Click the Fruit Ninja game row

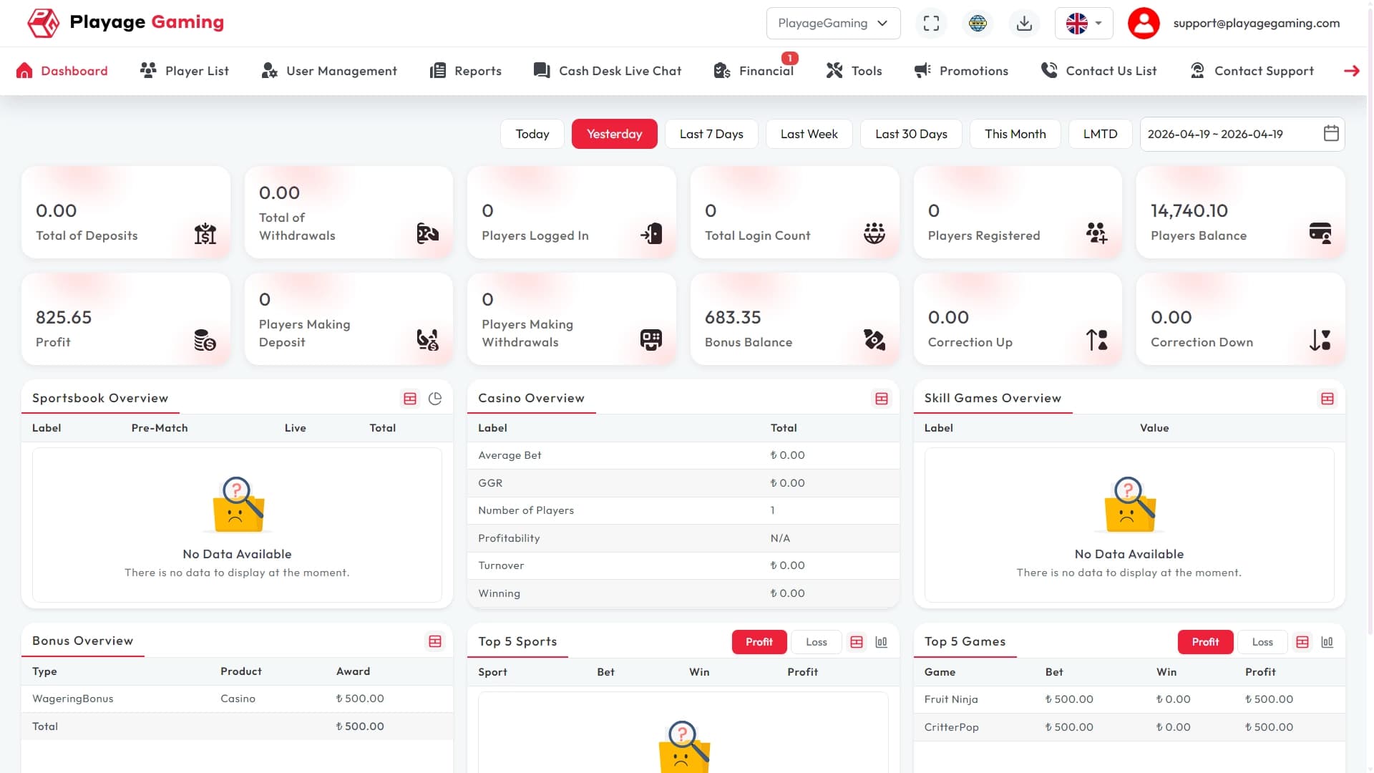[1129, 699]
